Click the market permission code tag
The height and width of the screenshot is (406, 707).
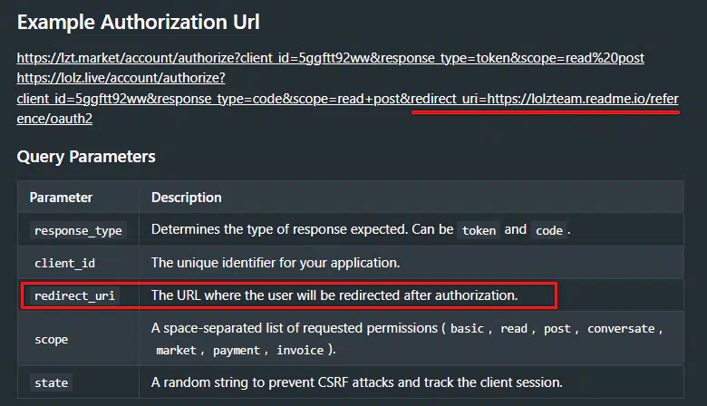(x=176, y=350)
